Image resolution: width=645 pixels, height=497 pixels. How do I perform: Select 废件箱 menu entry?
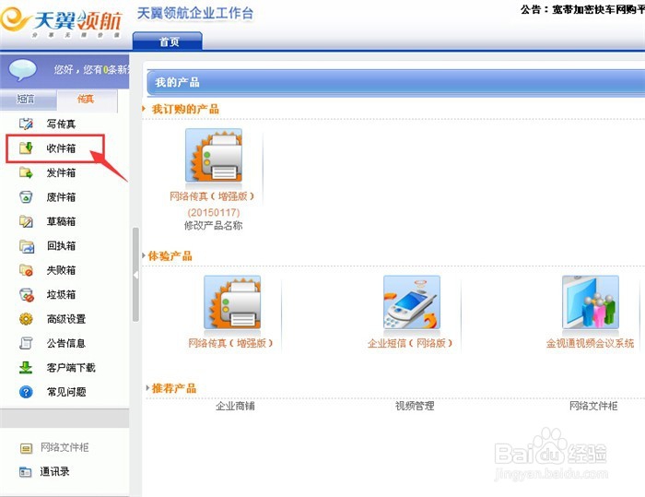[x=61, y=197]
